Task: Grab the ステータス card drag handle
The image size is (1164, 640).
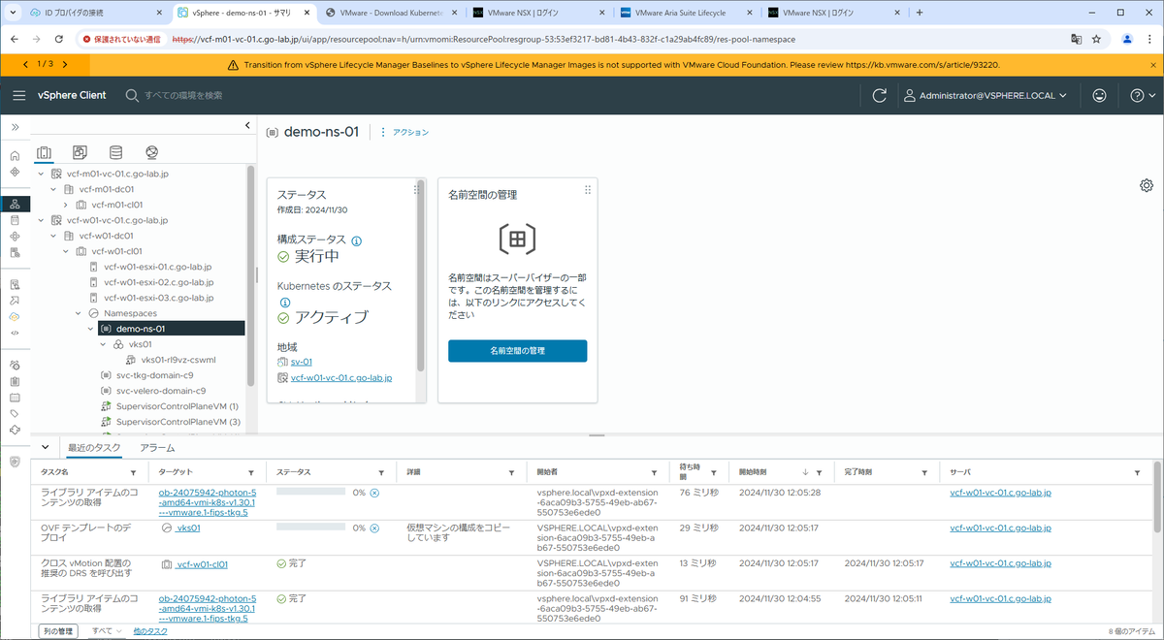Action: [417, 190]
